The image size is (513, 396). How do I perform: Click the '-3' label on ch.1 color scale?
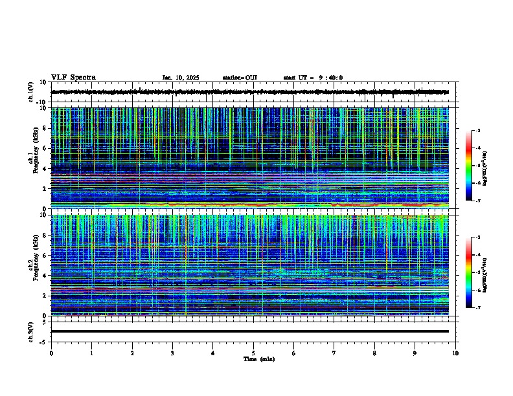pos(477,131)
